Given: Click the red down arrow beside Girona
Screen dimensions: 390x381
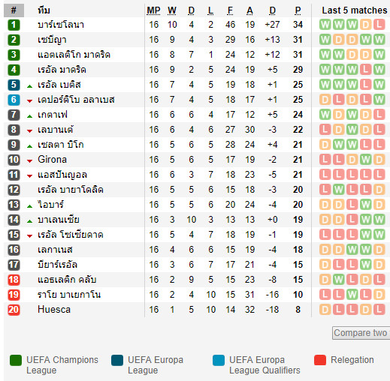Looking at the screenshot, I should (x=29, y=161).
